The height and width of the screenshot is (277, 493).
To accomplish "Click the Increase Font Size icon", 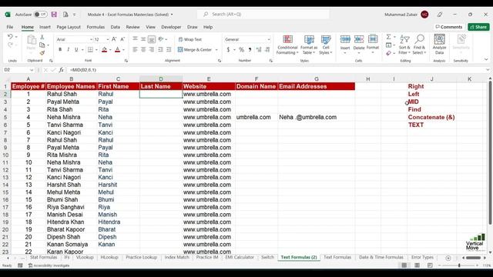I will click(114, 39).
